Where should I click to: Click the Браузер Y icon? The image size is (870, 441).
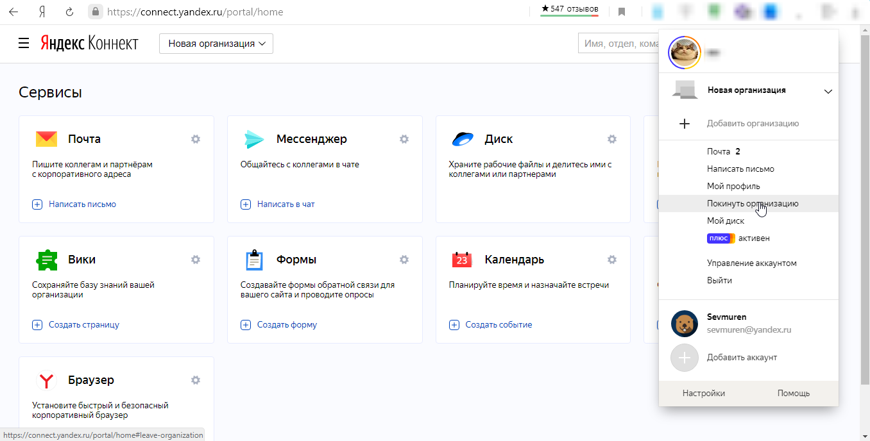(x=46, y=380)
